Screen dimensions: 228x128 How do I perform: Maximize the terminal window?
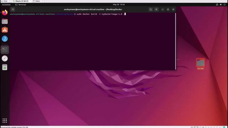(x=168, y=10)
